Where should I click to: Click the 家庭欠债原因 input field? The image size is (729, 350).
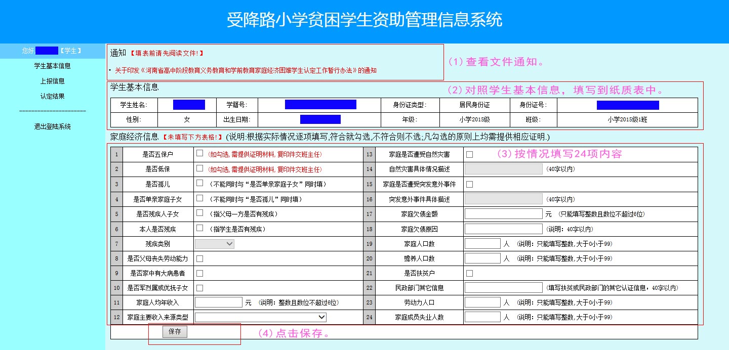pos(503,229)
